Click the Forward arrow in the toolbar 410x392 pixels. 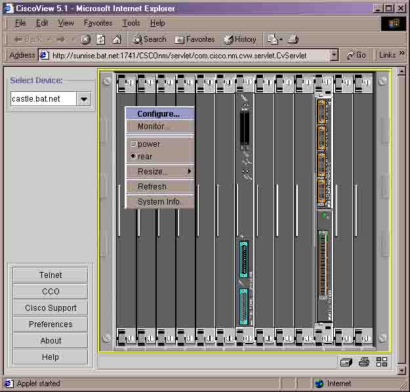coord(61,39)
